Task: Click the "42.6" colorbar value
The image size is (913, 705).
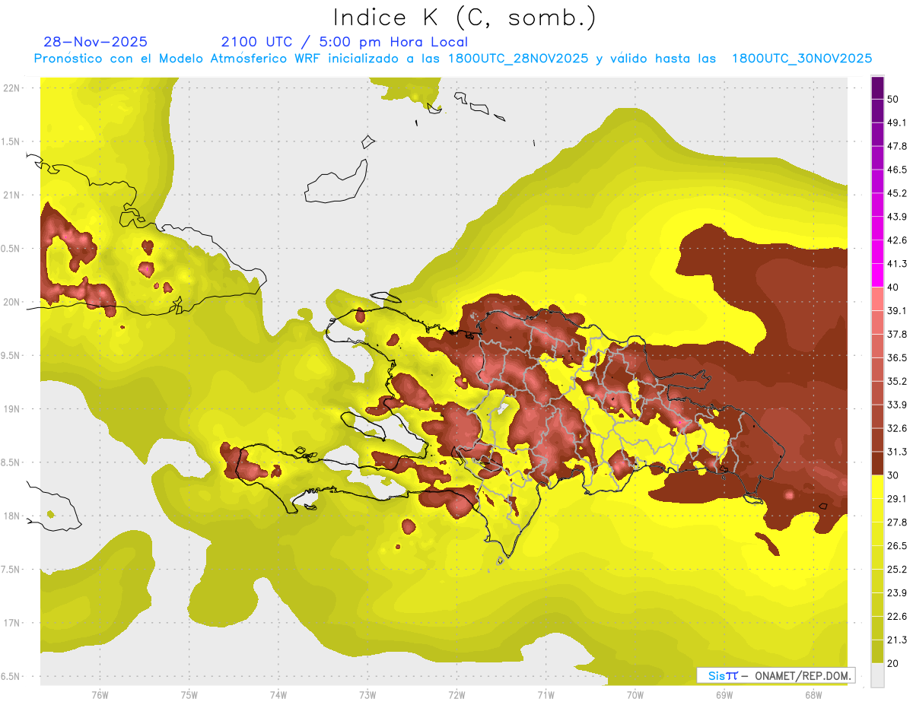Action: (897, 240)
